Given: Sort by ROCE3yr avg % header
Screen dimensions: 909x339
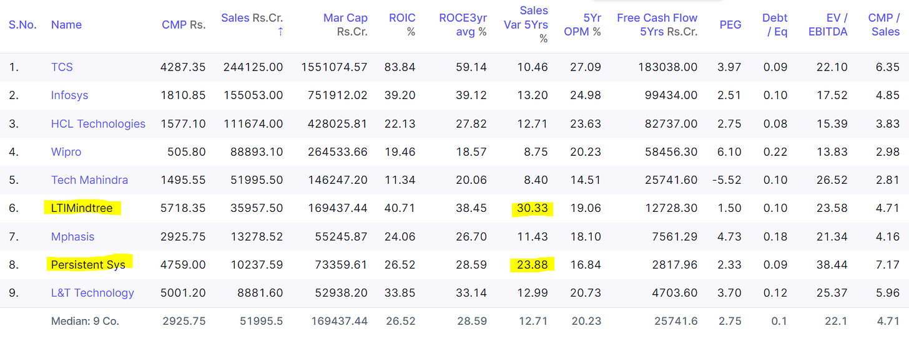Looking at the screenshot, I should pyautogui.click(x=463, y=25).
